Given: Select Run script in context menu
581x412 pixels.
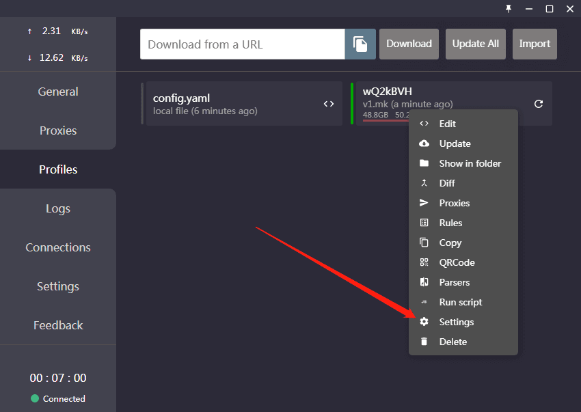Looking at the screenshot, I should click(460, 302).
